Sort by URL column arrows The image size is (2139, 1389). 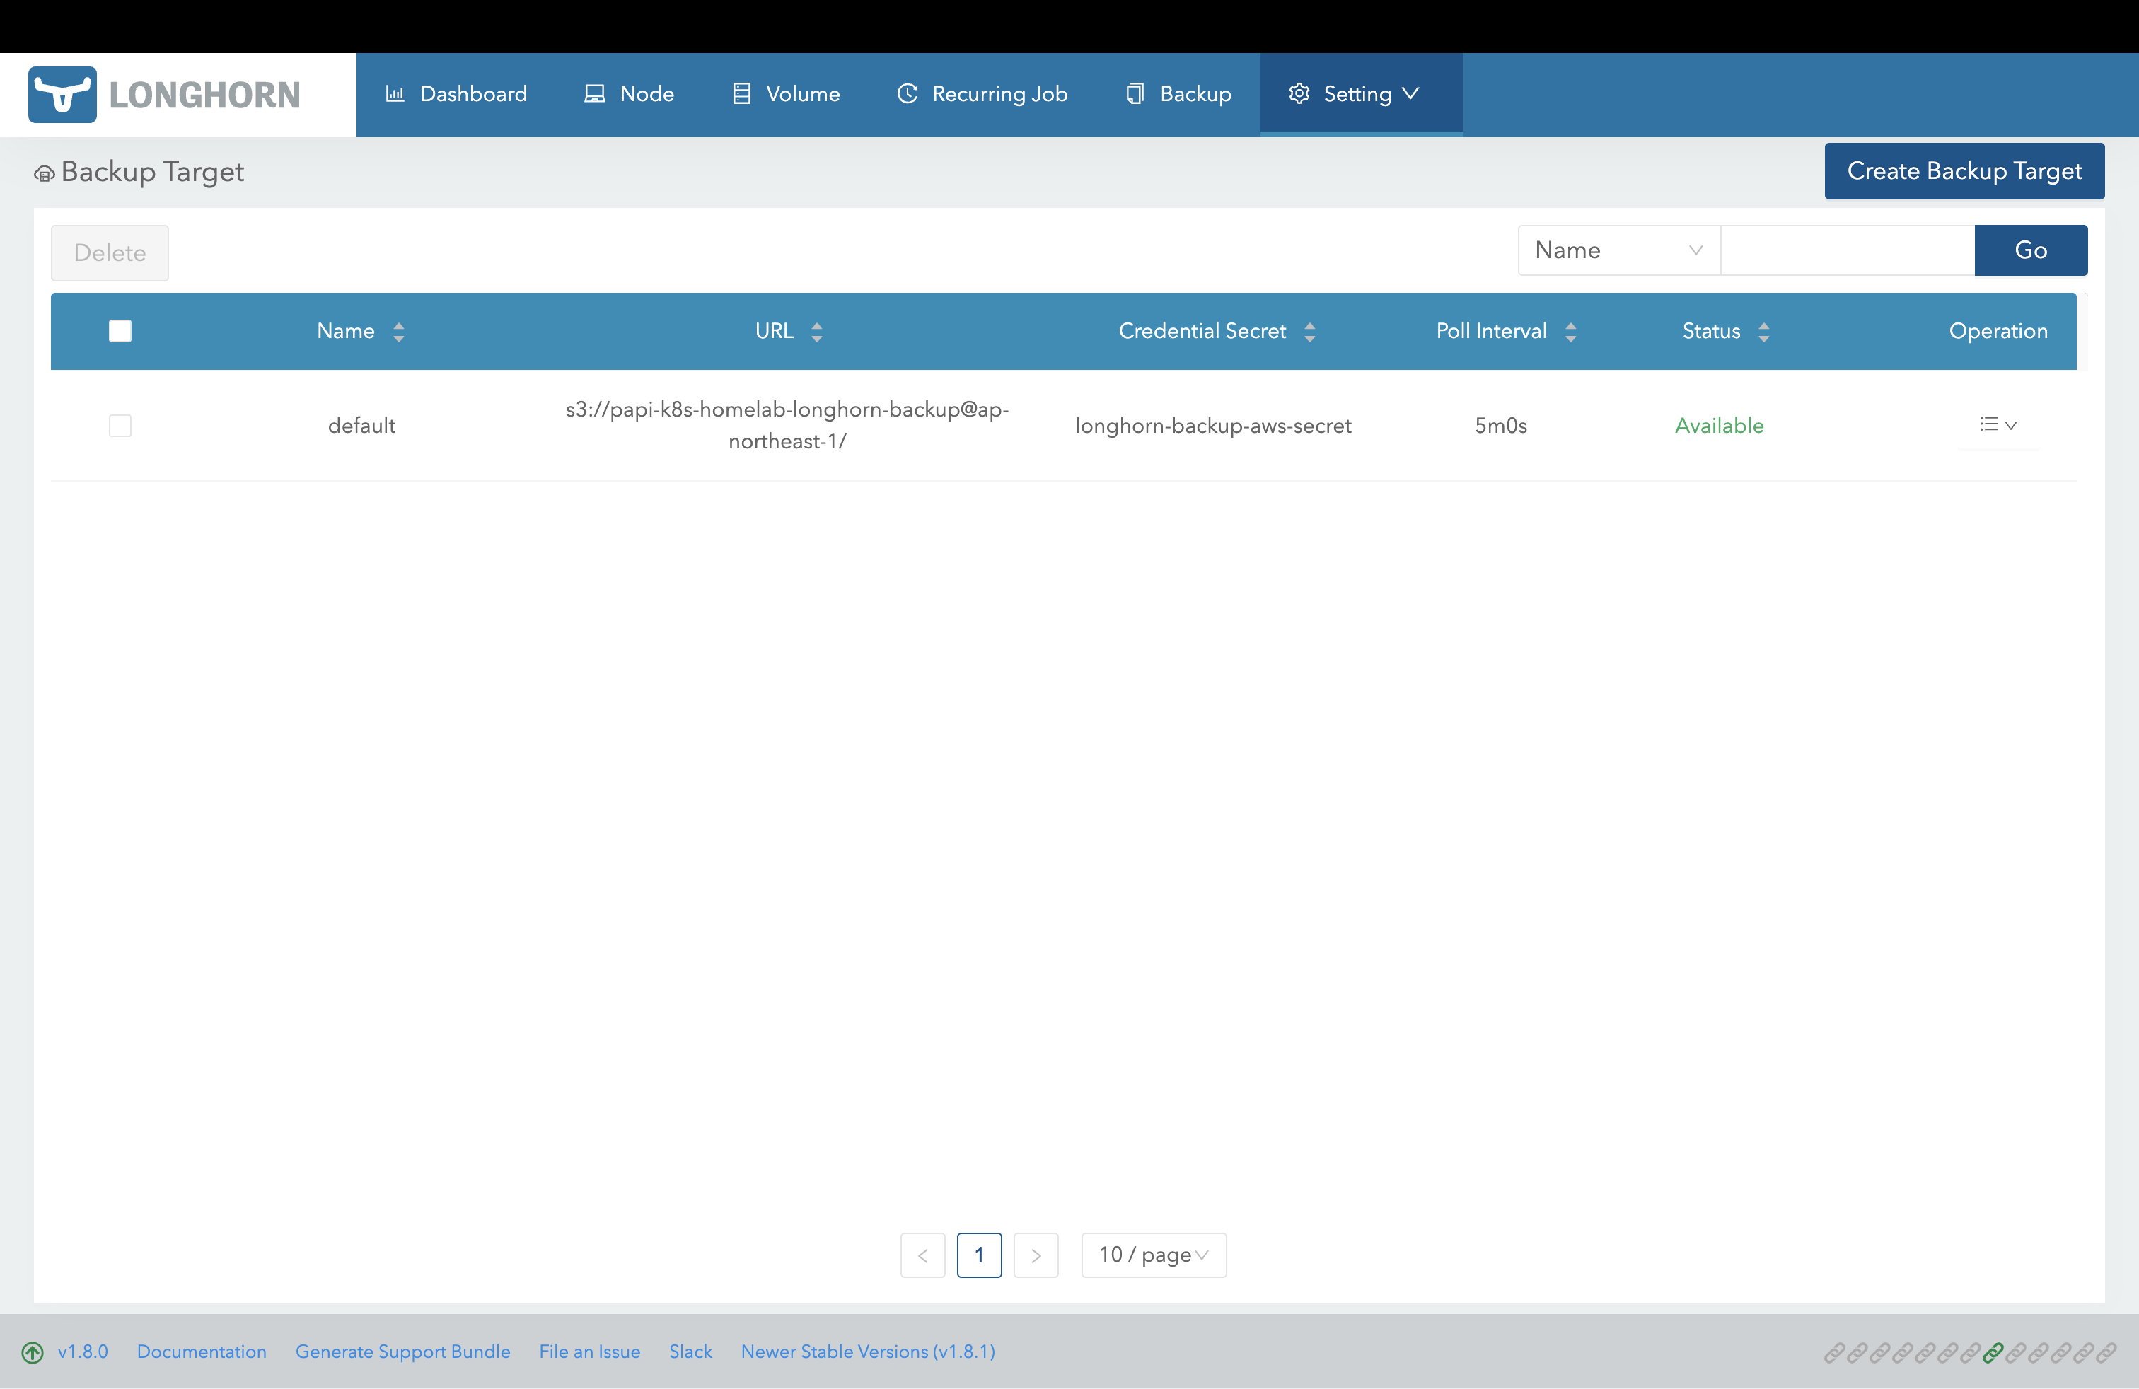coord(817,332)
